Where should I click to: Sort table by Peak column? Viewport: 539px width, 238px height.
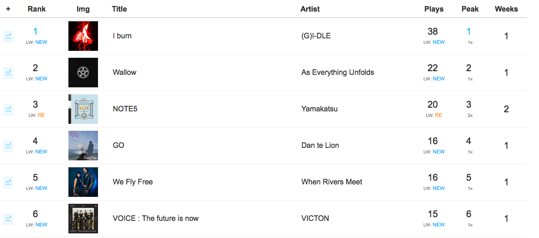pos(470,9)
